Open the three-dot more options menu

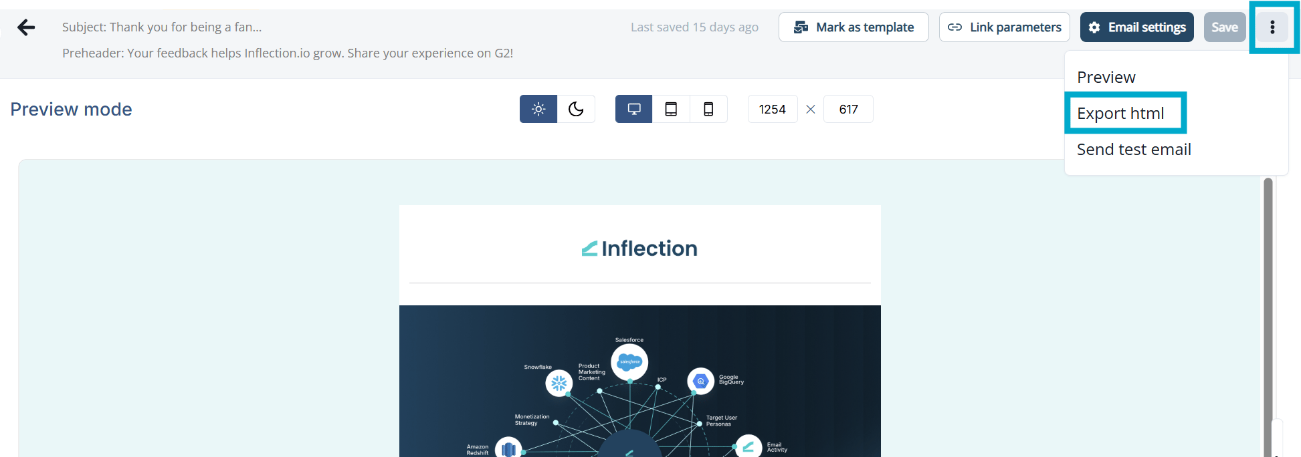pyautogui.click(x=1272, y=27)
